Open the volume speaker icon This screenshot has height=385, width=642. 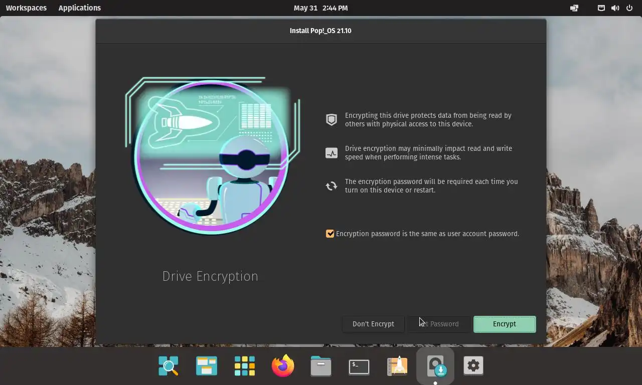point(615,8)
